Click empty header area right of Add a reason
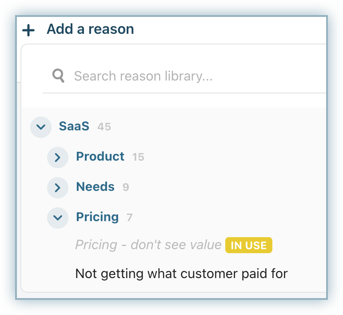The image size is (343, 315). (x=231, y=29)
